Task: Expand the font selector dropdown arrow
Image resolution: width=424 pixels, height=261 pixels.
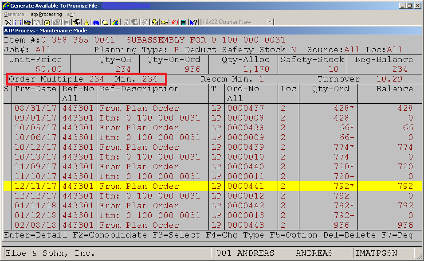Action: (270, 22)
